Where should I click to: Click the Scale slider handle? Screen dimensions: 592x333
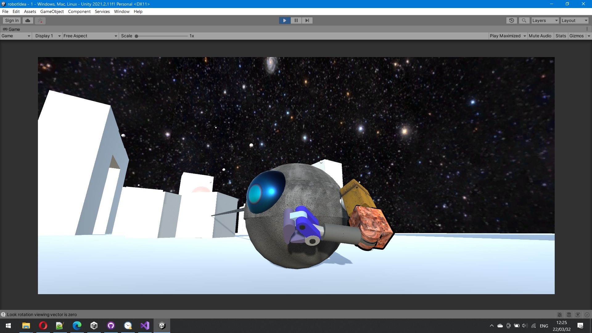coord(136,36)
